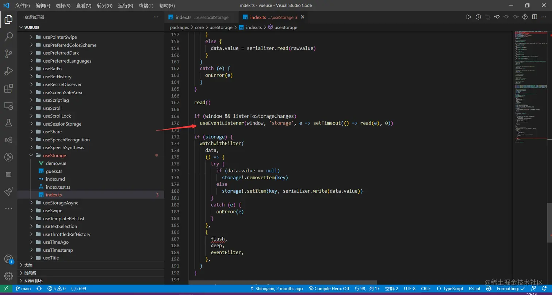Open Run and Debug view
Screen dimensions: 552x295
8,71
